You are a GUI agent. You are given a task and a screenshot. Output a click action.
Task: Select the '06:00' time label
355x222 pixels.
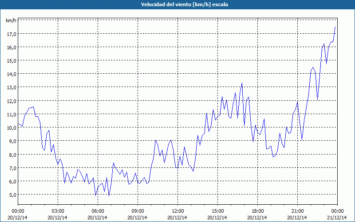98,211
